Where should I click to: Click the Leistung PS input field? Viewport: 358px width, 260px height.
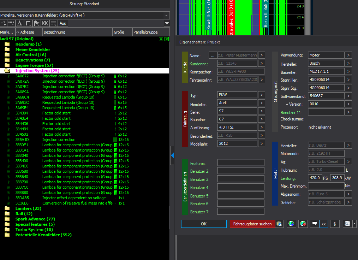(x=315, y=178)
